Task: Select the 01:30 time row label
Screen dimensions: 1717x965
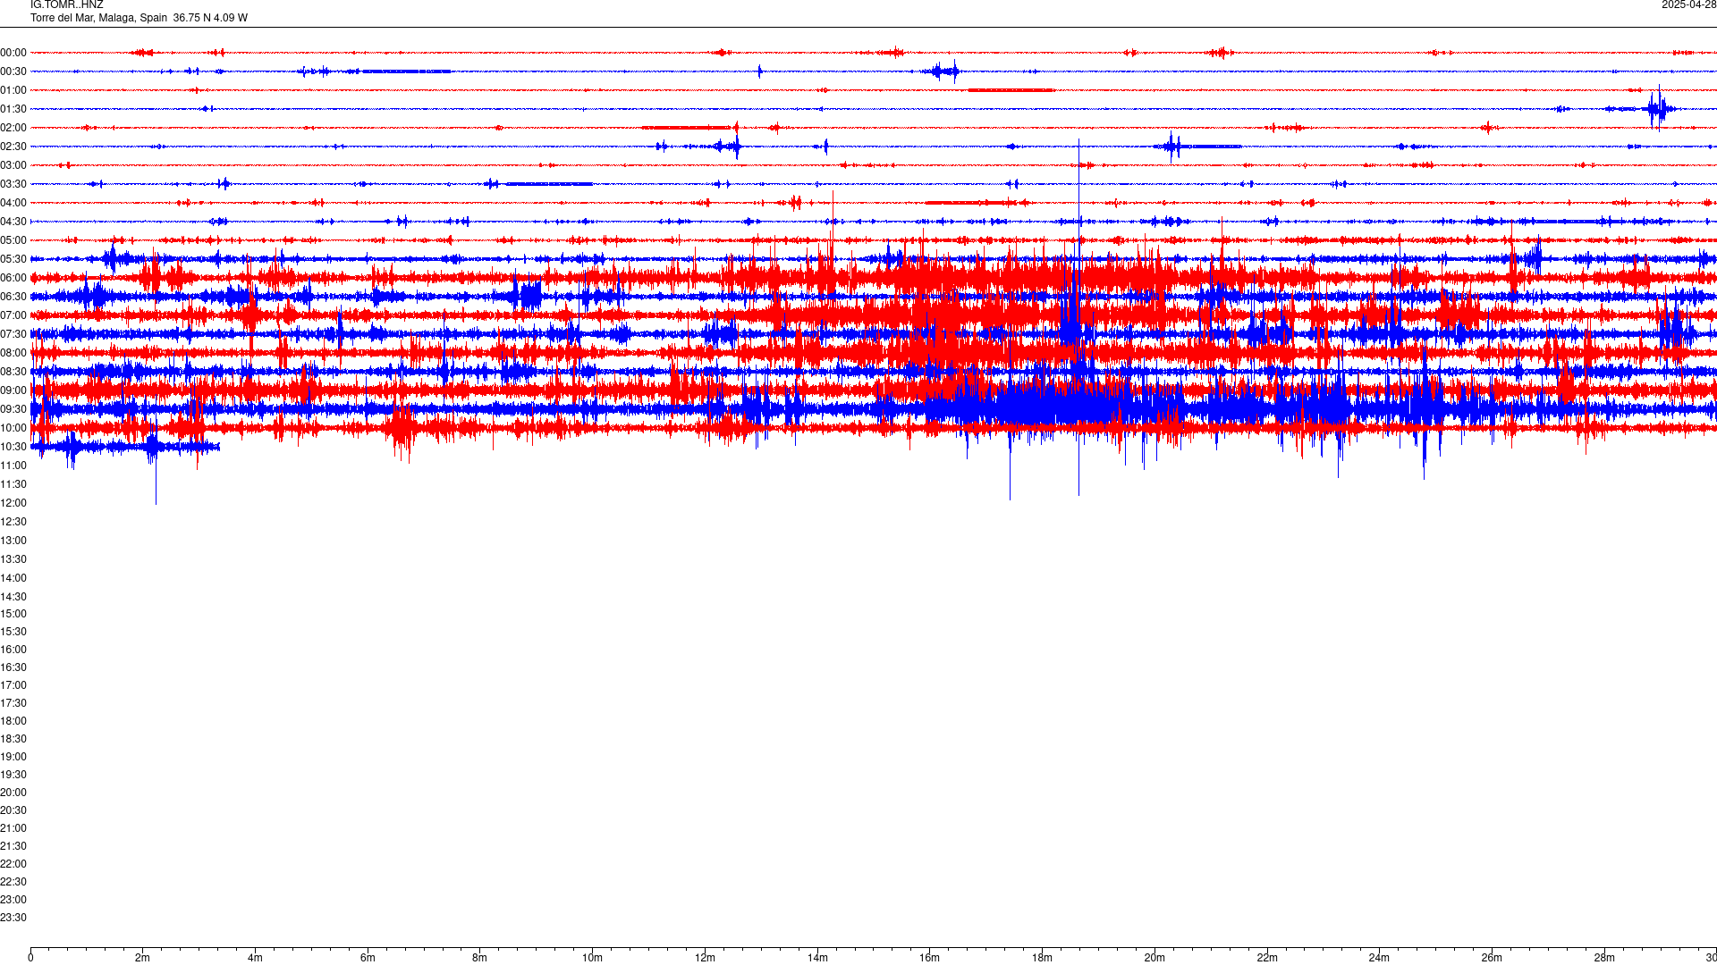Action: click(x=13, y=109)
